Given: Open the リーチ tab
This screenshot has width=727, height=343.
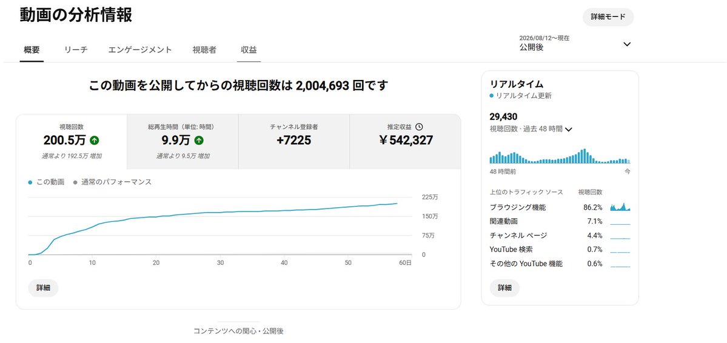Looking at the screenshot, I should [76, 50].
